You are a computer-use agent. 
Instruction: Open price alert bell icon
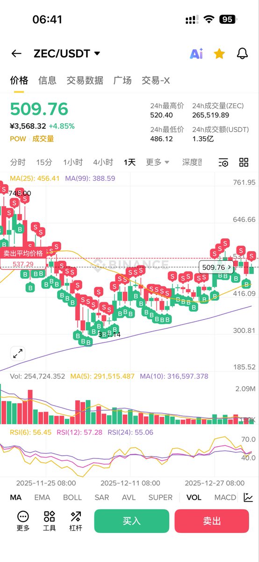(x=242, y=53)
